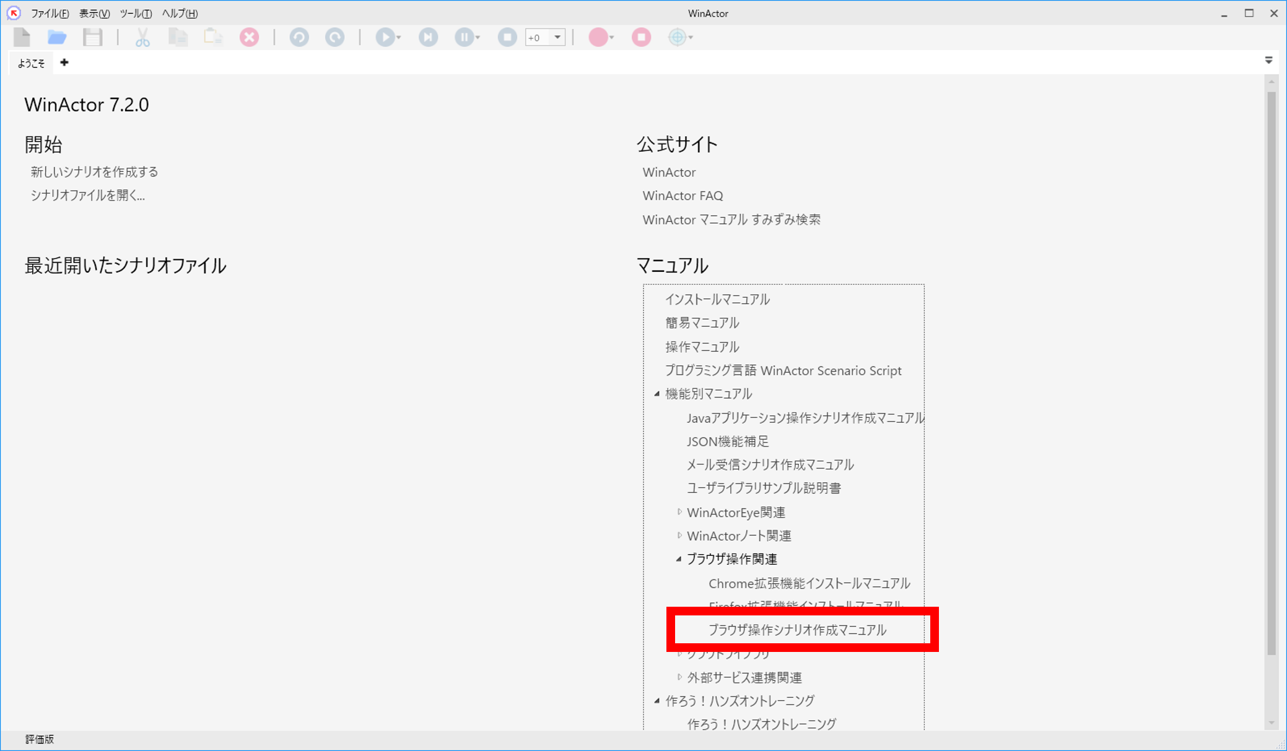Open Chrome拡張機能インストールマニュアル
1287x751 pixels.
[809, 583]
